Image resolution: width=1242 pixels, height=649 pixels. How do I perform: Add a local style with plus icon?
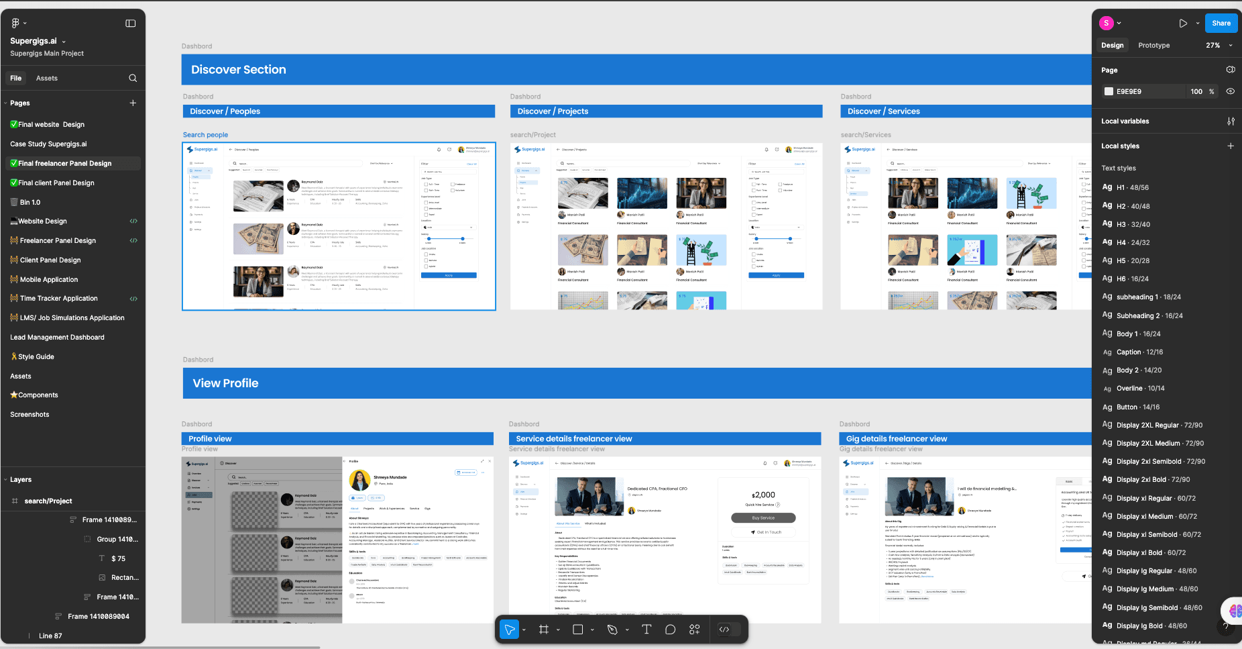coord(1231,146)
